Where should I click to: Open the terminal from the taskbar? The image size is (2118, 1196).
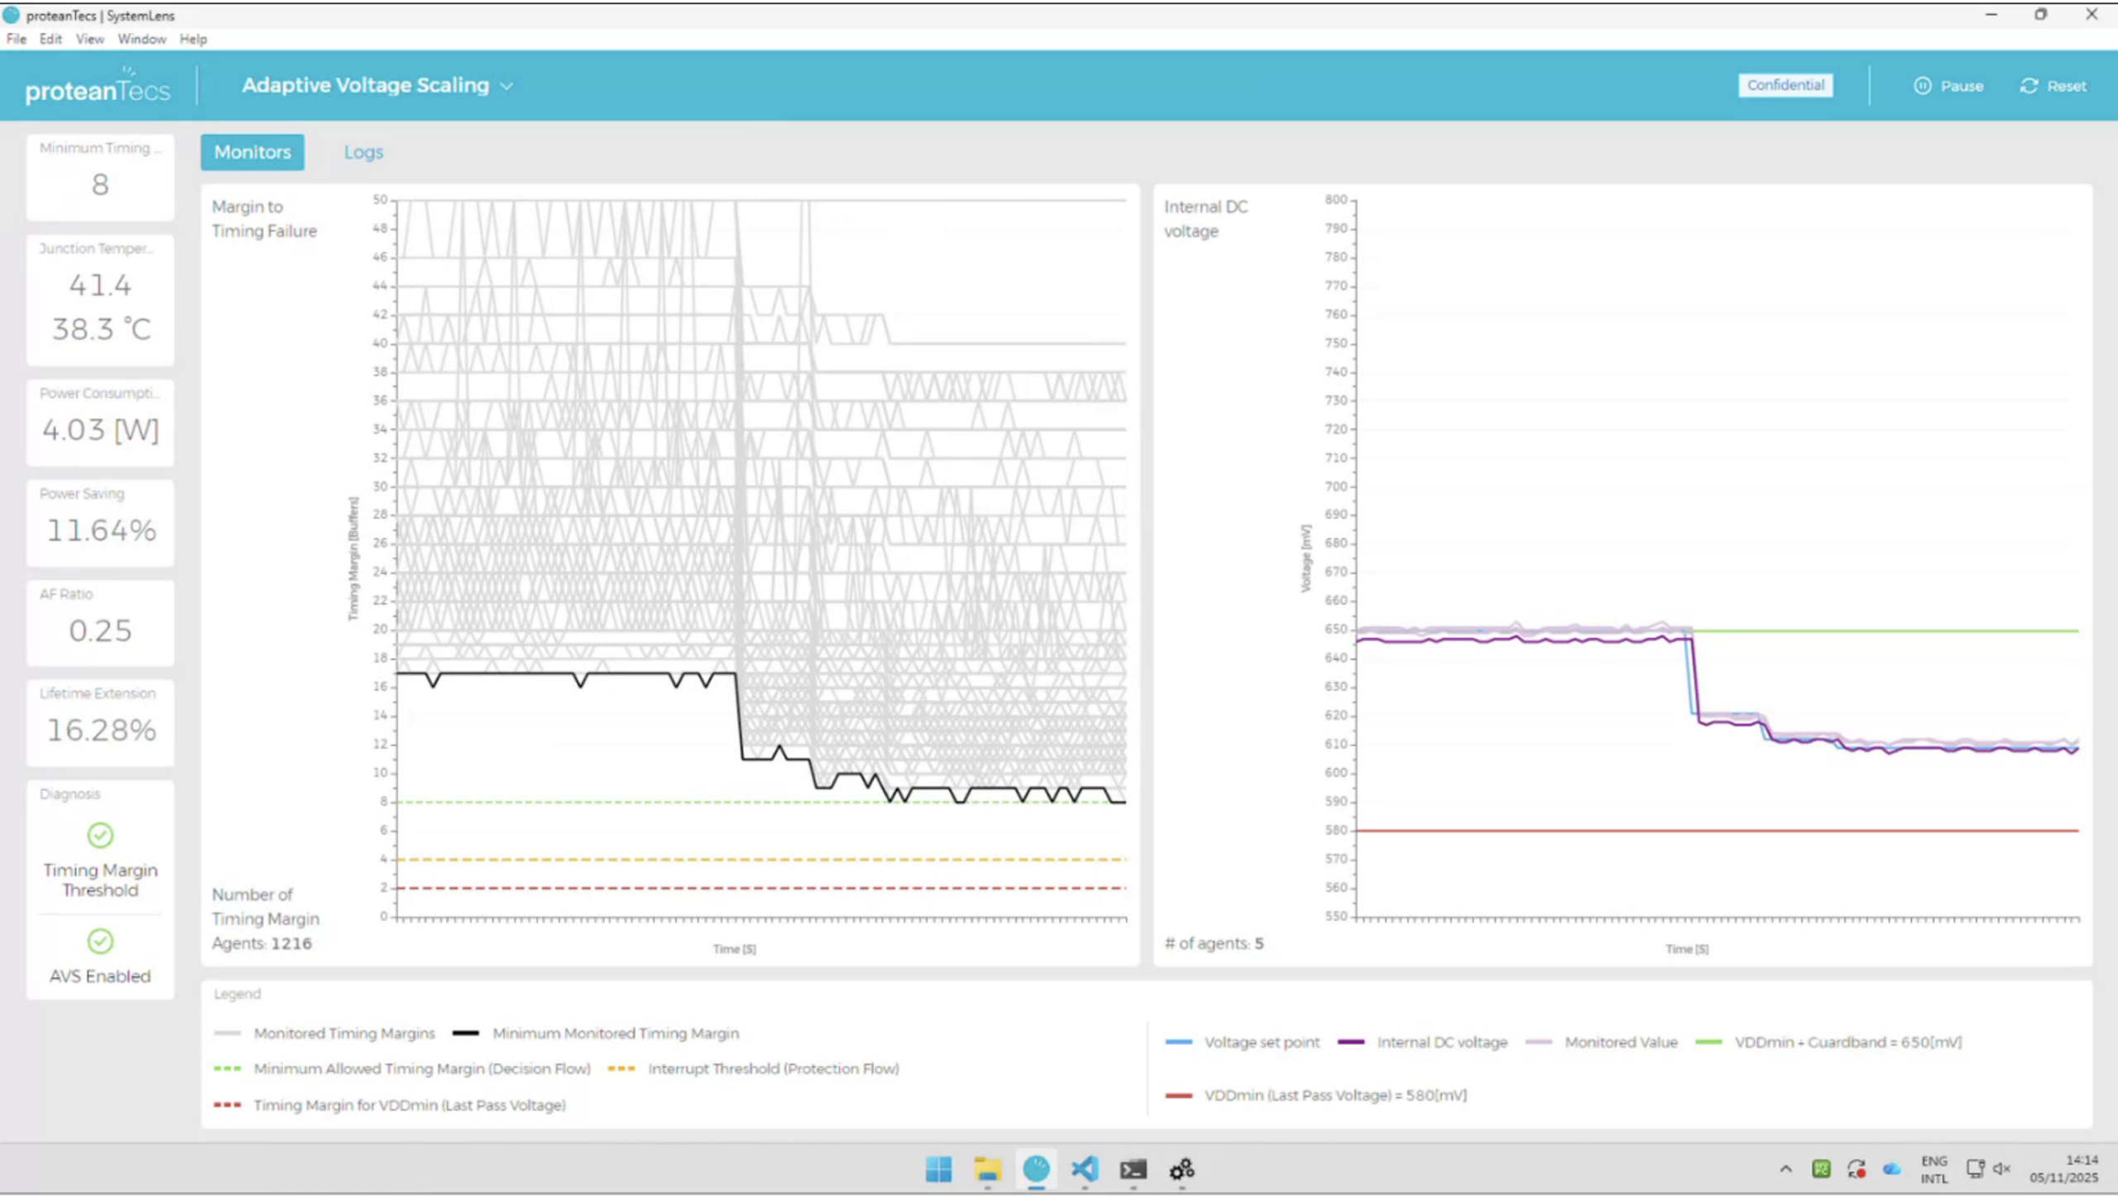(1133, 1170)
